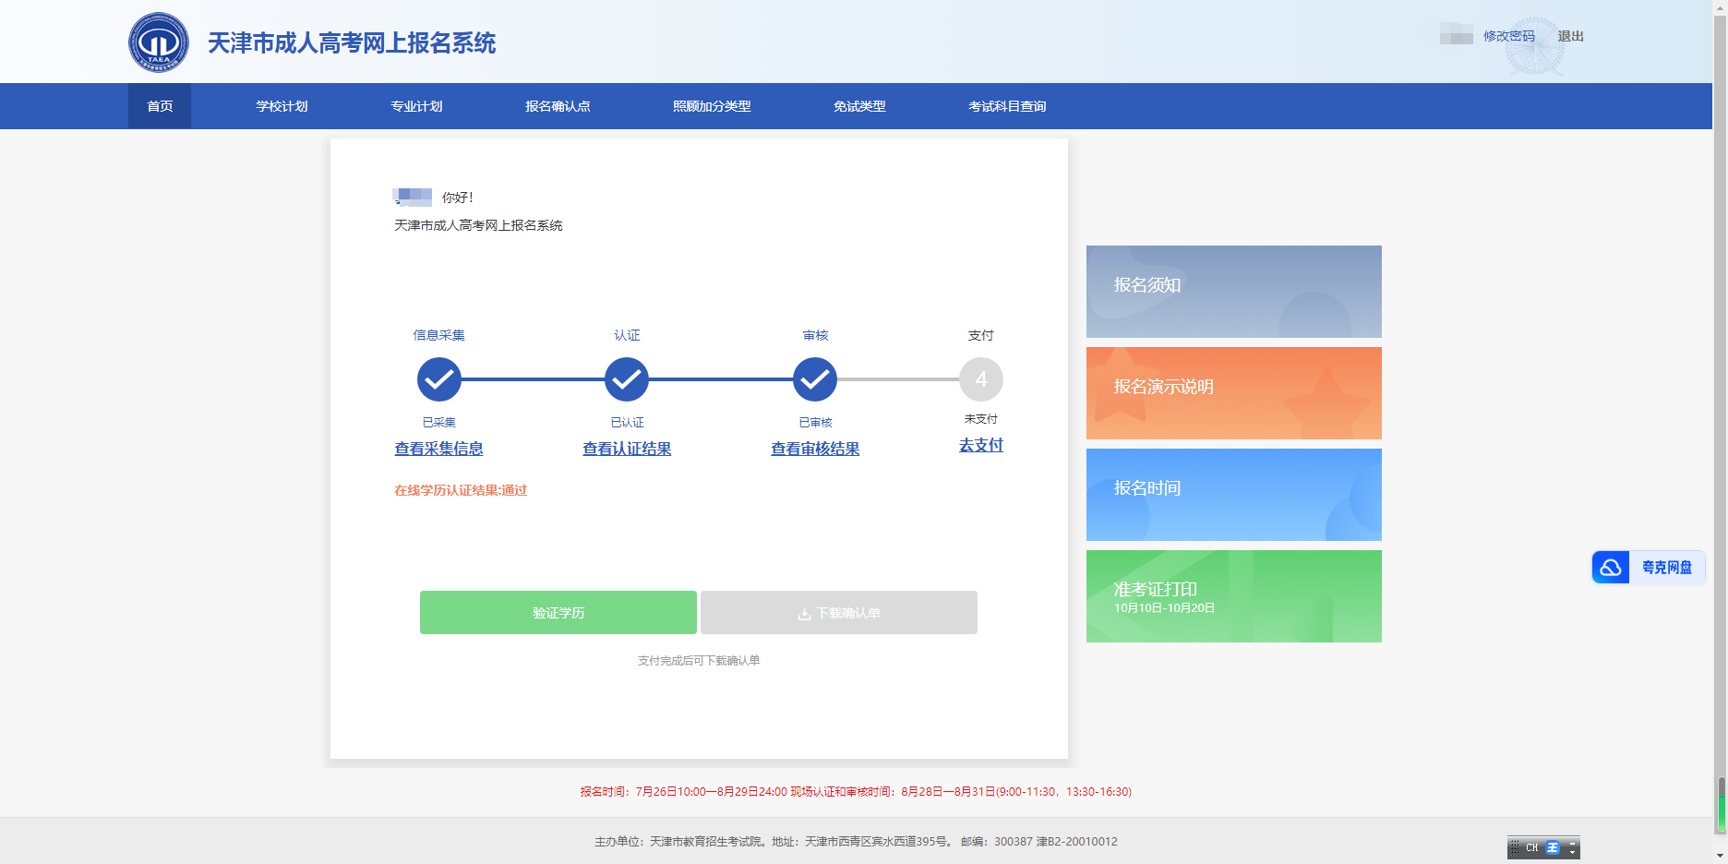The width and height of the screenshot is (1728, 864).
Task: Click the page scrollbar down arrow
Action: coord(1721,858)
